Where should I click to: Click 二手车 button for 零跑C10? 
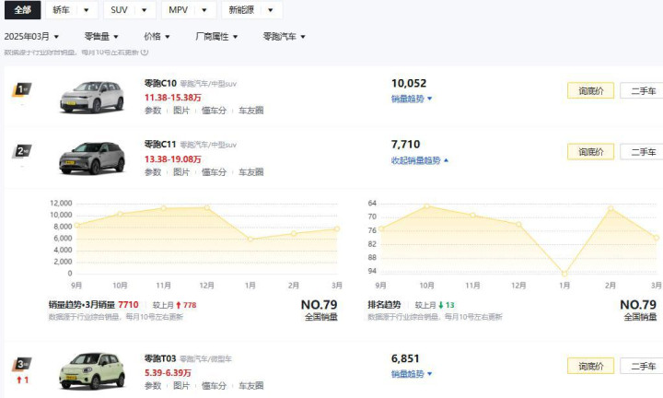point(642,90)
